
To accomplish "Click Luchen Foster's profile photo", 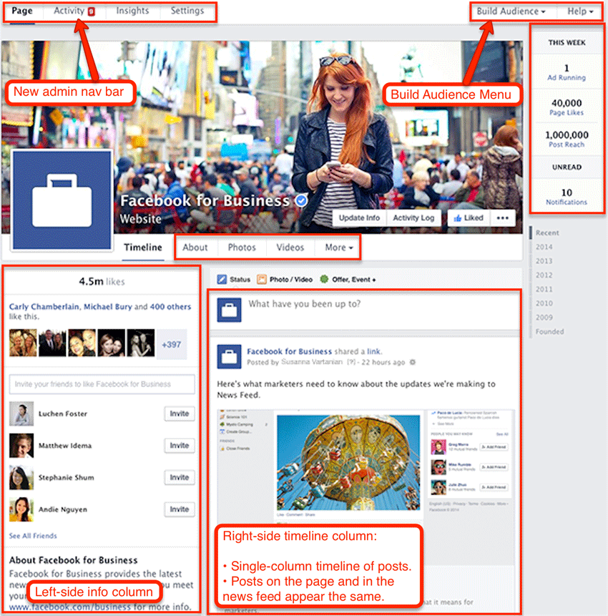I will tap(21, 414).
